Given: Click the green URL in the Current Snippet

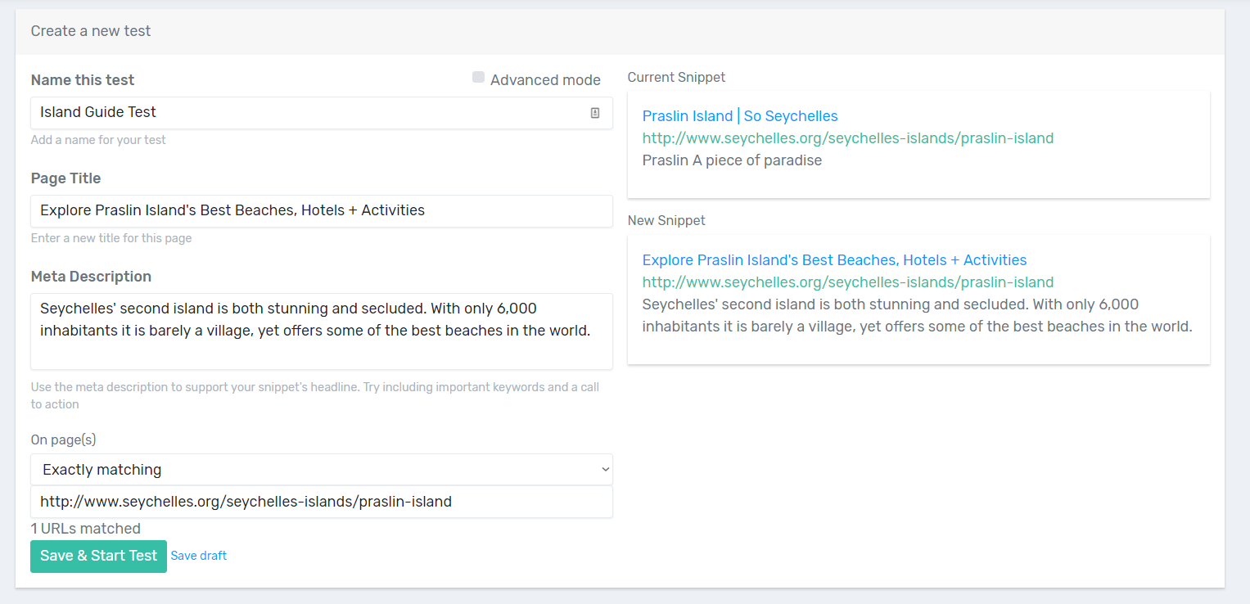Looking at the screenshot, I should pos(847,138).
